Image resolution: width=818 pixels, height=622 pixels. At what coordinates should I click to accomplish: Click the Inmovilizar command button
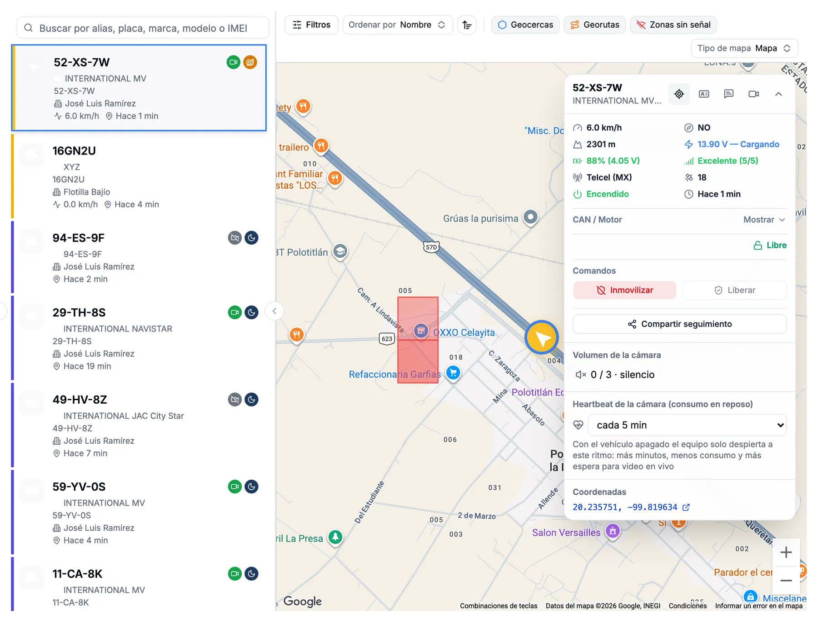(x=625, y=290)
